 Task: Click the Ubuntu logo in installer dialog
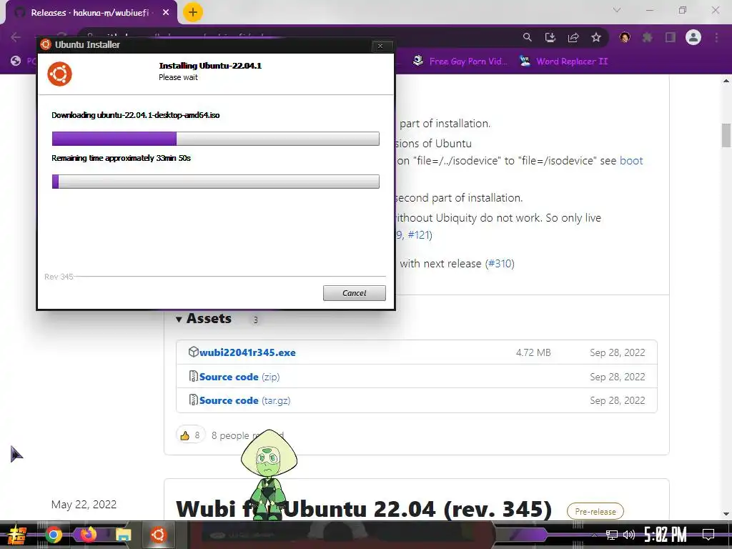click(60, 74)
